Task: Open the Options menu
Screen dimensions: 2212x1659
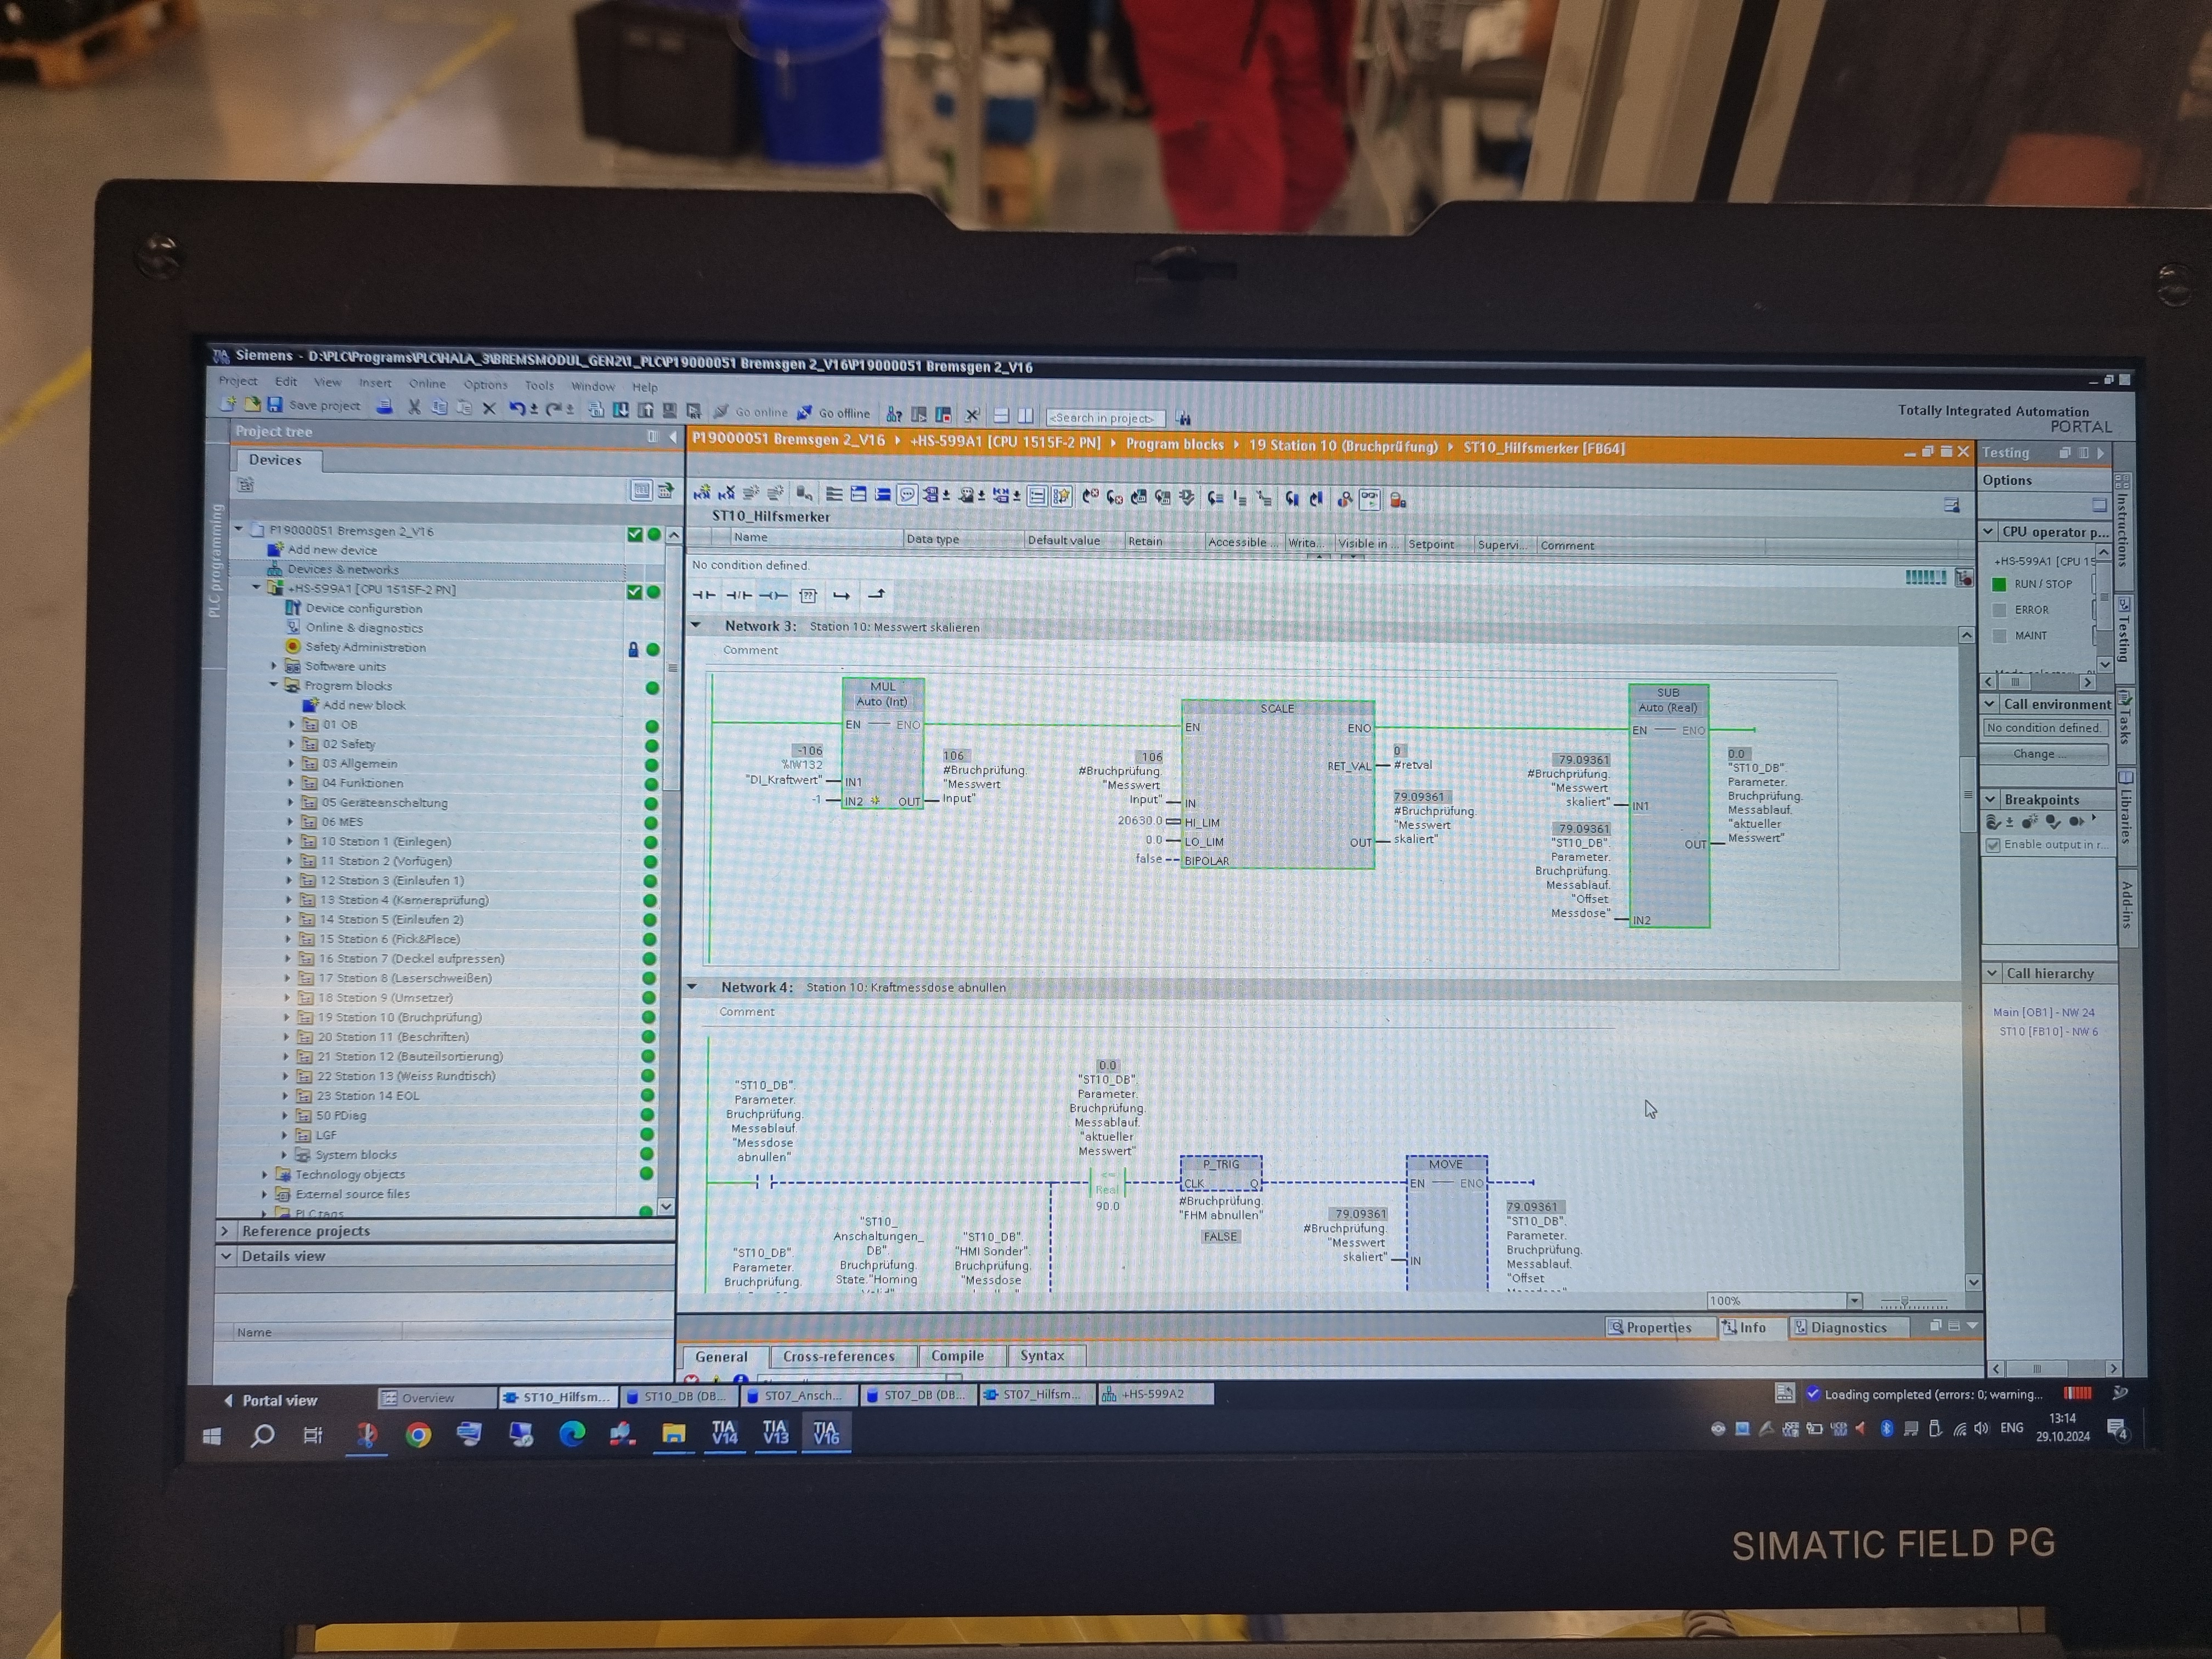Action: point(485,384)
